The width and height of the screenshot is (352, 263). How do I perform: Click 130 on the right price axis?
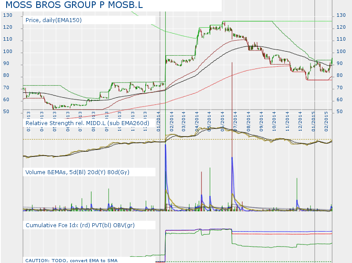(x=341, y=15)
